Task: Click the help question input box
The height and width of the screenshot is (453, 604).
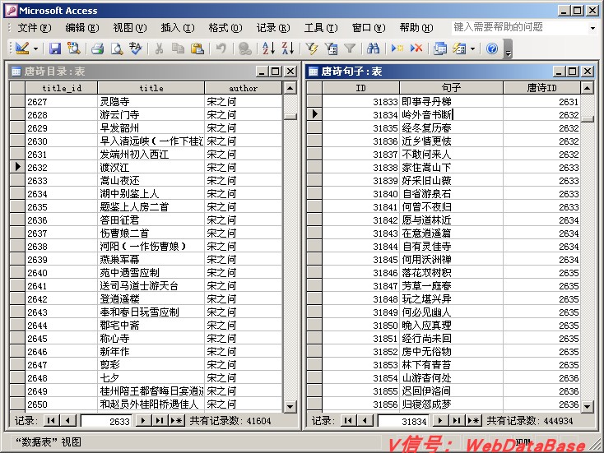Action: pos(519,27)
